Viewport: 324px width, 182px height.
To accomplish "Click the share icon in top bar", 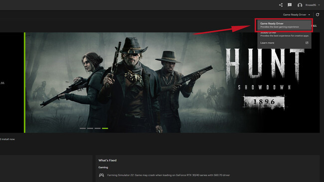I will point(281,5).
